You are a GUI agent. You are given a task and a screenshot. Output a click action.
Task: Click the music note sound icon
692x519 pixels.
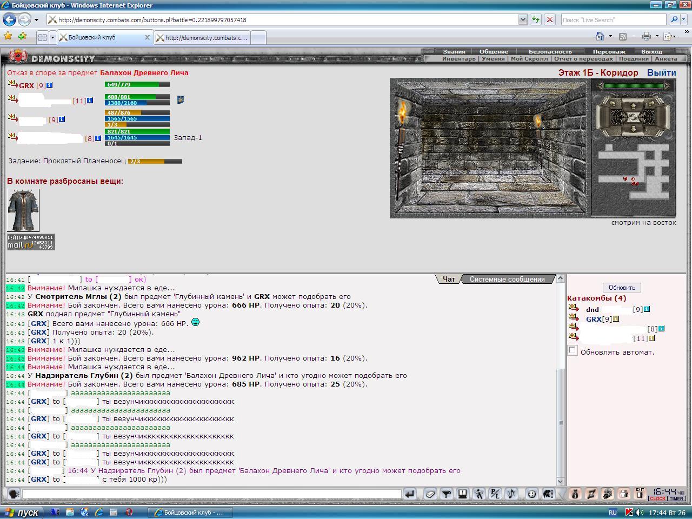pos(511,494)
